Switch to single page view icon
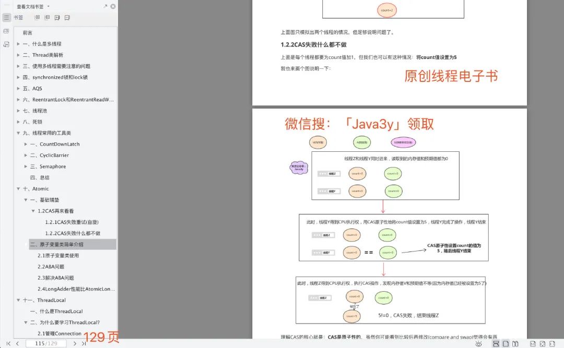 click(506, 344)
